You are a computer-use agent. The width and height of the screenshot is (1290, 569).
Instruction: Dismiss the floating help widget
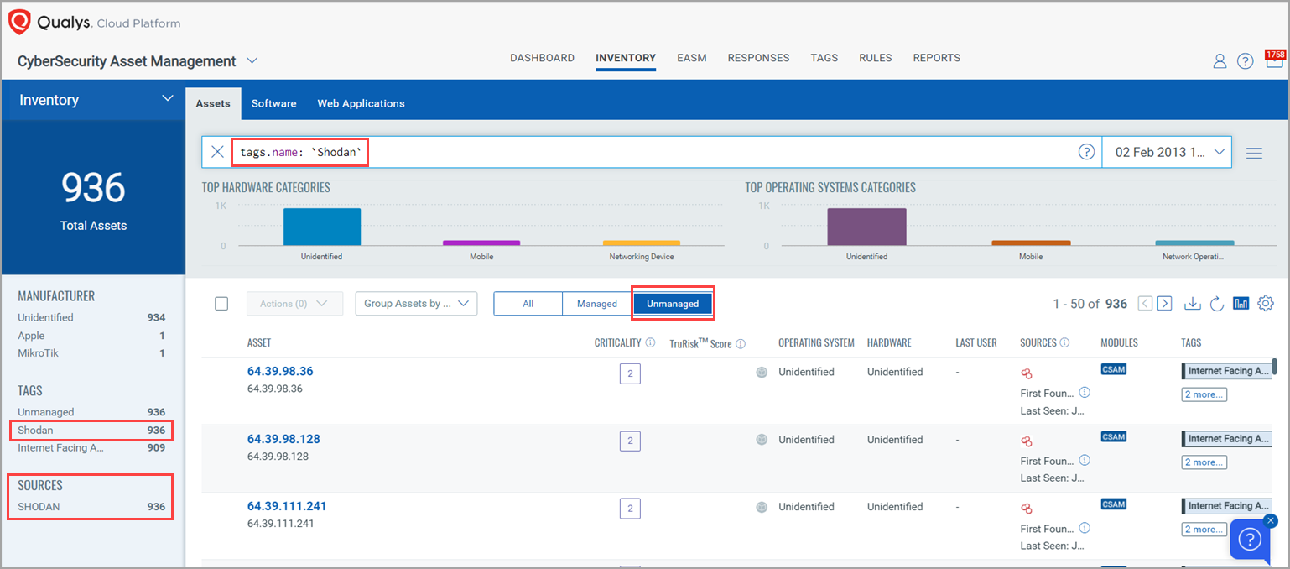[1271, 521]
